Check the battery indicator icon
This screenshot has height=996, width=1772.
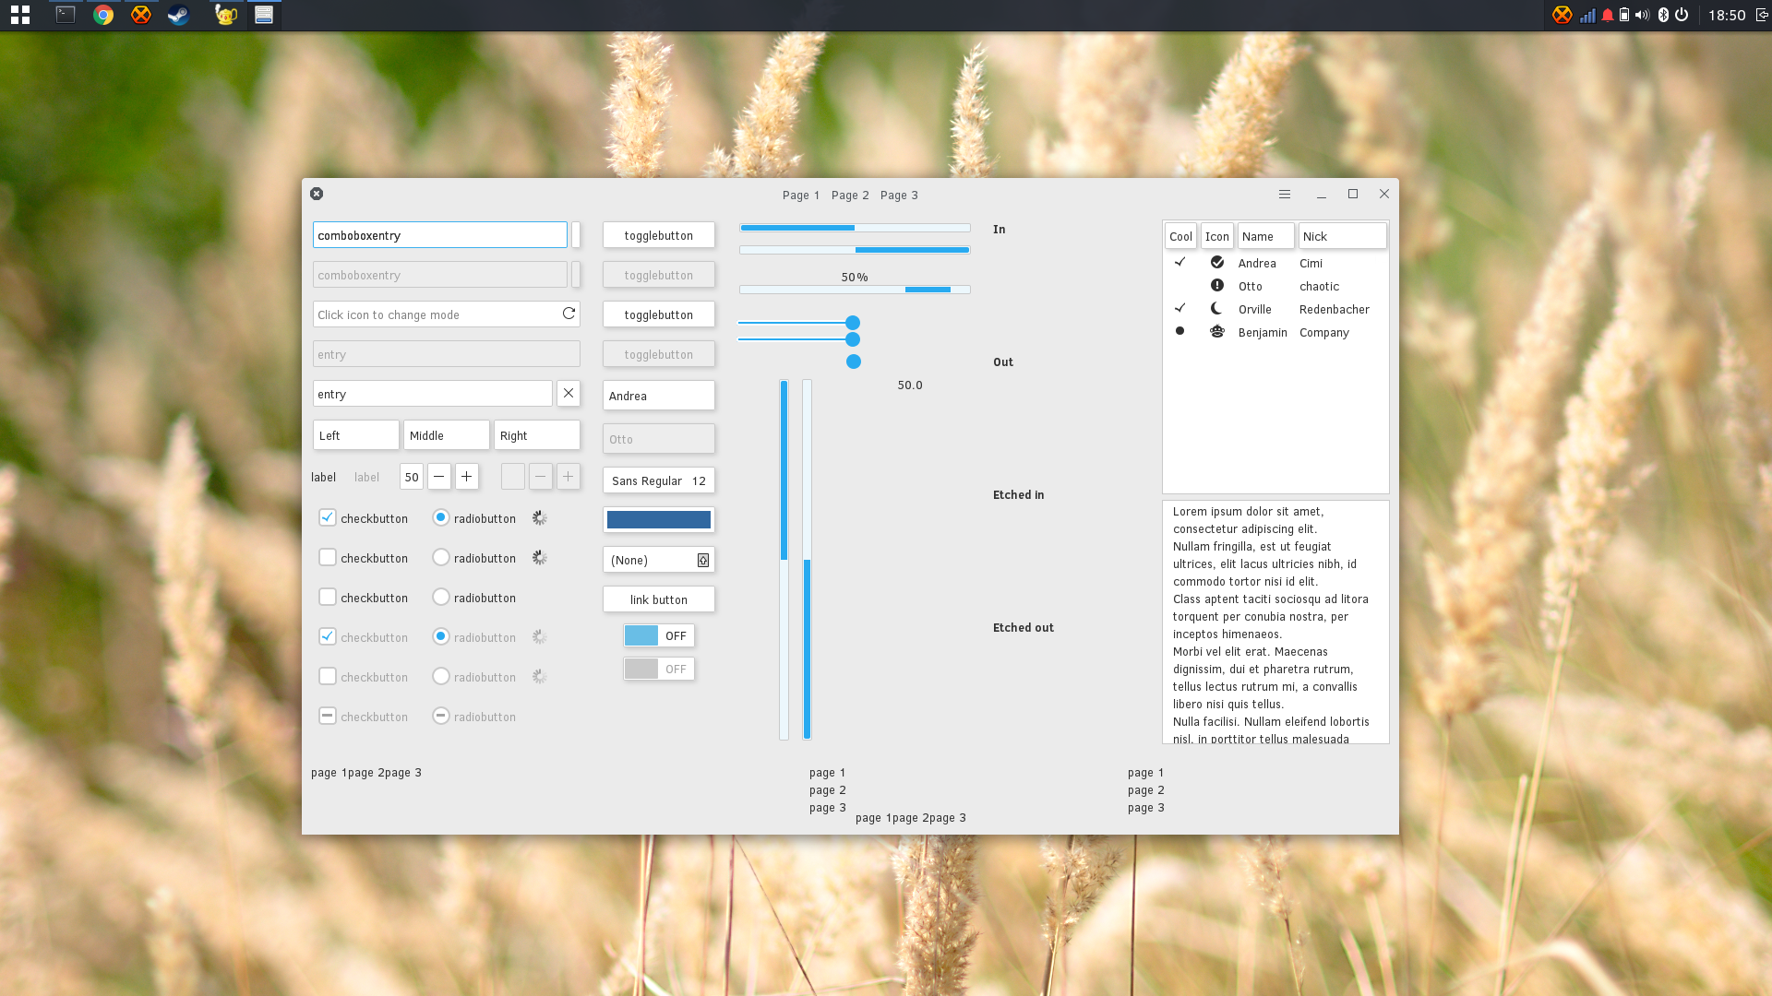click(x=1624, y=15)
